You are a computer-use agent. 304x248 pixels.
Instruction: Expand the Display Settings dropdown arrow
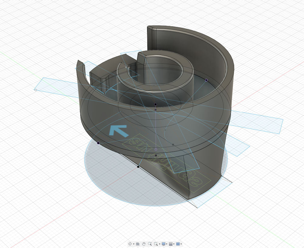tap(167, 244)
